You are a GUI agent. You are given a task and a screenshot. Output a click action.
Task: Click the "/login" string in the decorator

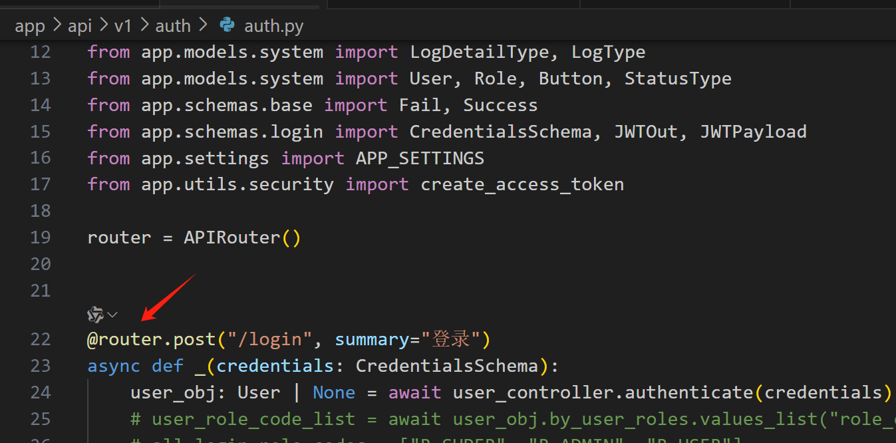266,339
